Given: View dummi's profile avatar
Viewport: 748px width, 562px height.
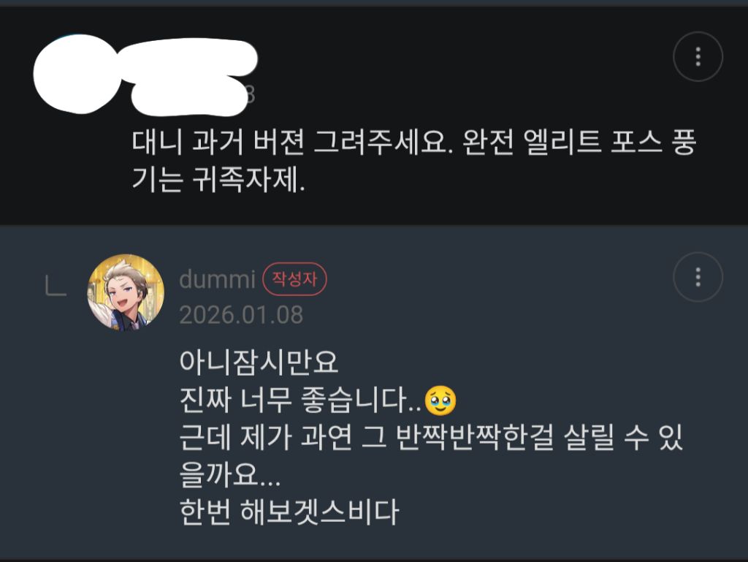Looking at the screenshot, I should pos(126,292).
